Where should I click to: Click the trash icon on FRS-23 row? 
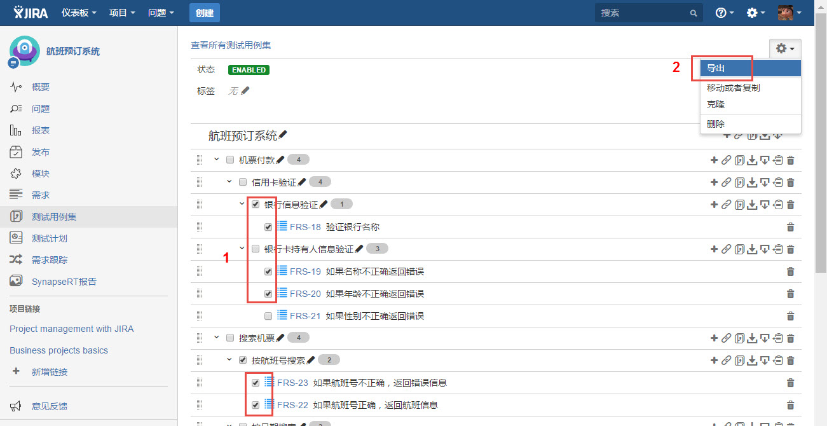coord(791,383)
